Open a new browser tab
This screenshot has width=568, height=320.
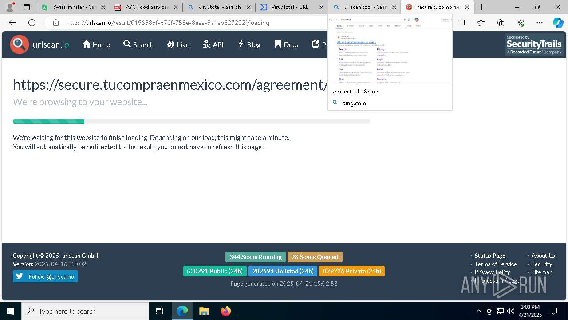coord(481,7)
